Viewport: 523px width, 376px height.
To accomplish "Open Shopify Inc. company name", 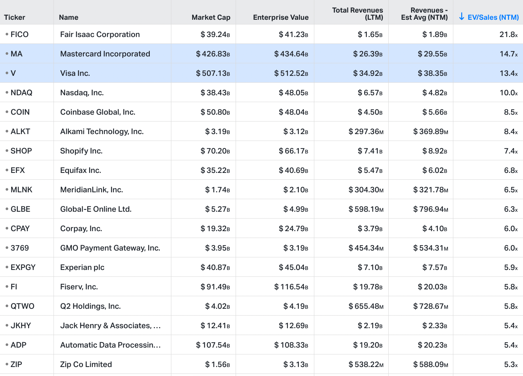I will tap(81, 151).
